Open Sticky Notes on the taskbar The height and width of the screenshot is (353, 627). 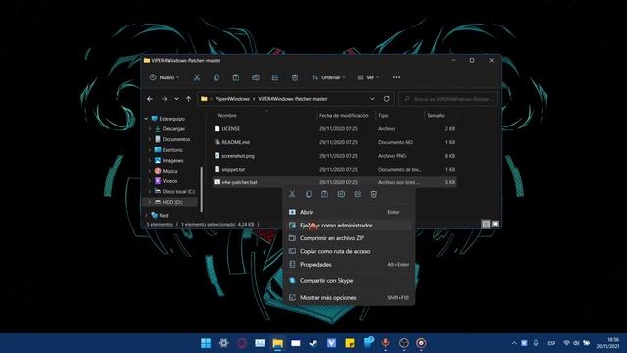(x=350, y=343)
